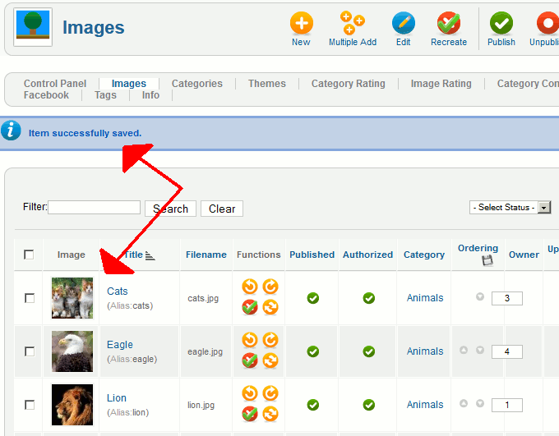The image size is (559, 436).
Task: Move Eagle image down in ordering
Action: pos(480,351)
